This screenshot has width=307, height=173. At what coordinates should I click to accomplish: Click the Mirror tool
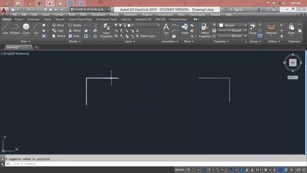(75, 31)
